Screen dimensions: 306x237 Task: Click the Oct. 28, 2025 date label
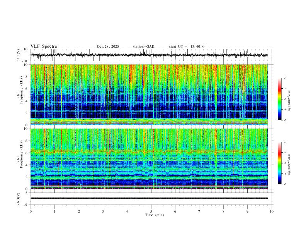pyautogui.click(x=108, y=46)
